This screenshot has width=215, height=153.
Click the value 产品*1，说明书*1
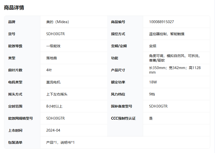[x=60, y=142]
